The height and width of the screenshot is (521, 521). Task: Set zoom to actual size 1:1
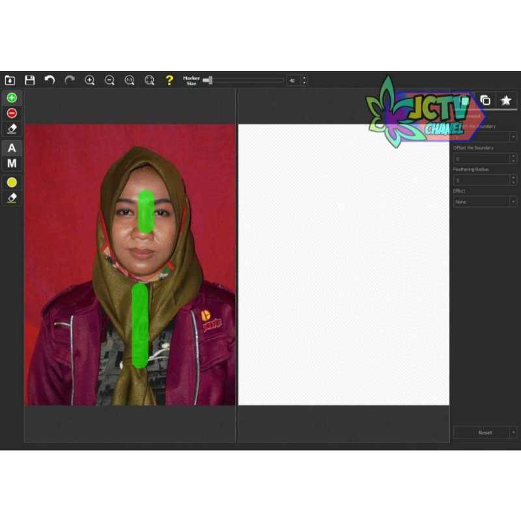(x=130, y=80)
